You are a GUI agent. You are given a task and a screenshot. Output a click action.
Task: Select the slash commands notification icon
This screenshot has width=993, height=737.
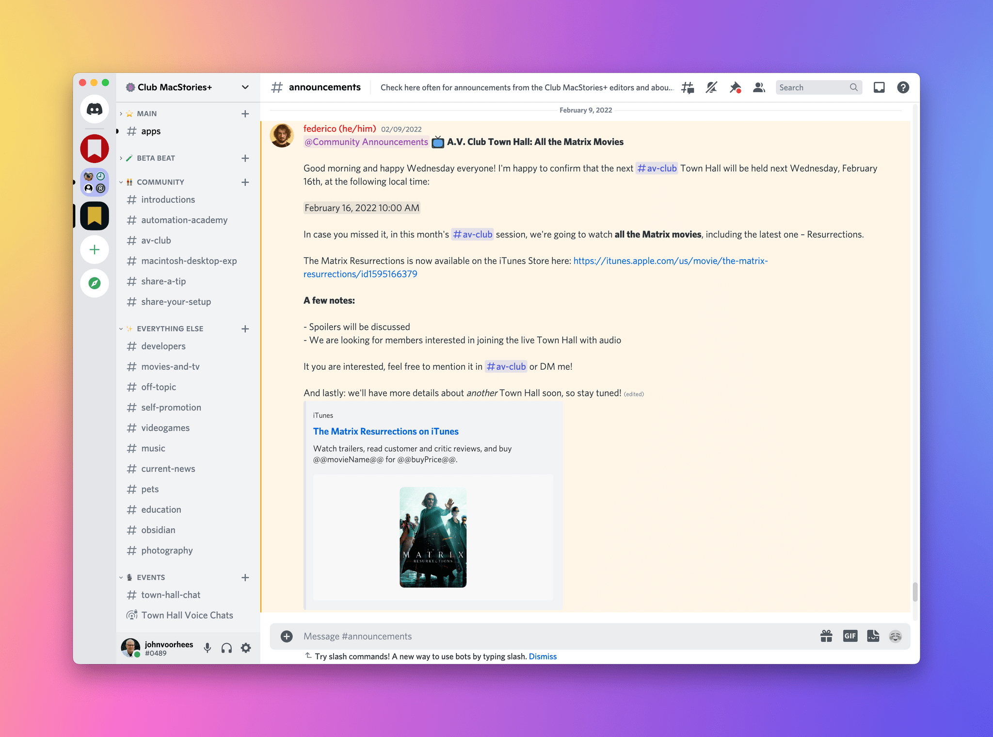(307, 655)
